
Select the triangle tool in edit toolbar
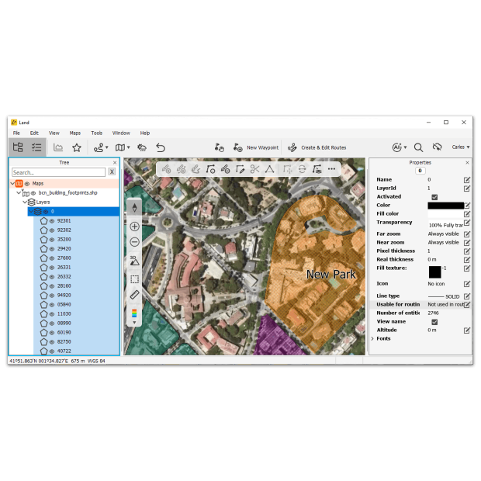(269, 169)
